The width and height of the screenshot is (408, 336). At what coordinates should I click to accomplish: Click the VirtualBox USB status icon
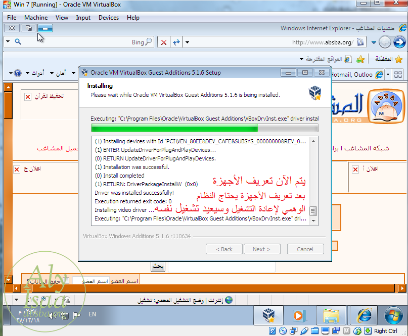pyautogui.click(x=304, y=331)
